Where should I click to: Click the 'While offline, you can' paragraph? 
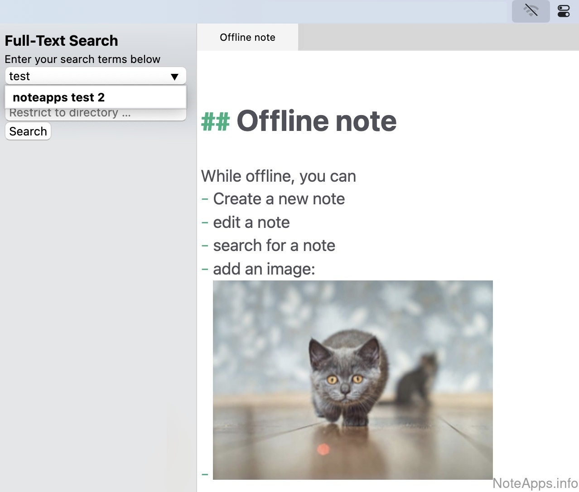coord(278,176)
